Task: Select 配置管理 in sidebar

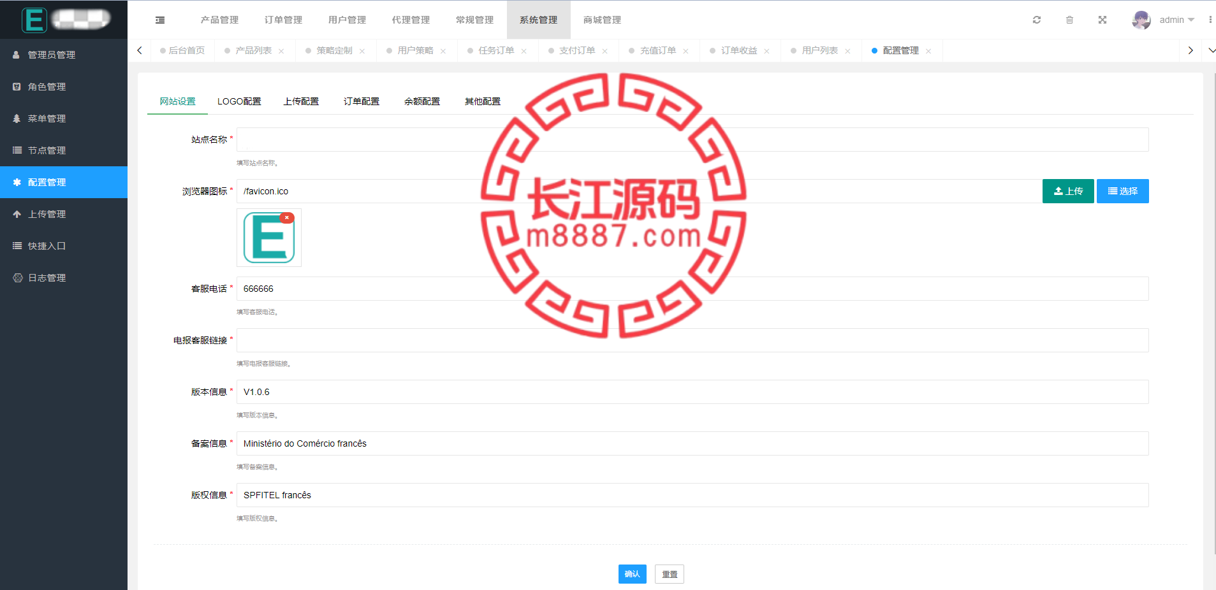Action: click(x=64, y=182)
